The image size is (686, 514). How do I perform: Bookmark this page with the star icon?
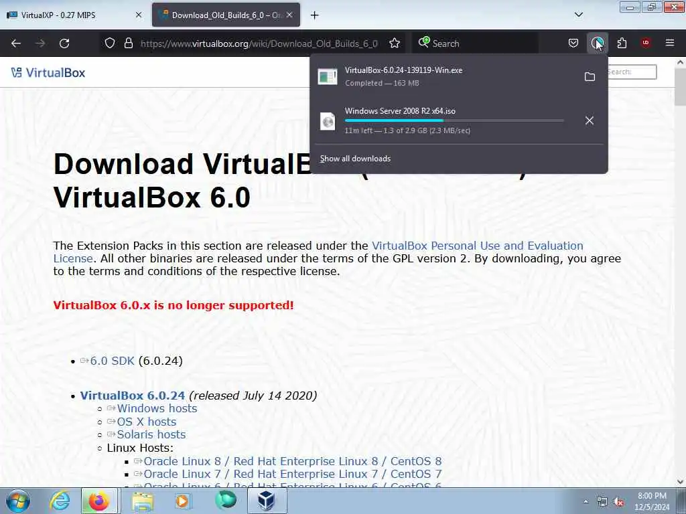coord(395,44)
